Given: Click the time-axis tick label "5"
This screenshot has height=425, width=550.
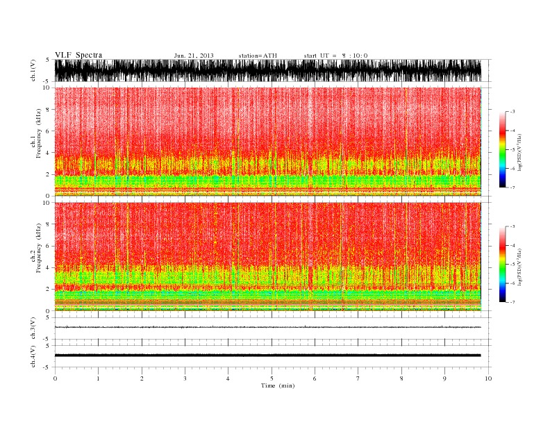Looking at the screenshot, I should (x=272, y=378).
